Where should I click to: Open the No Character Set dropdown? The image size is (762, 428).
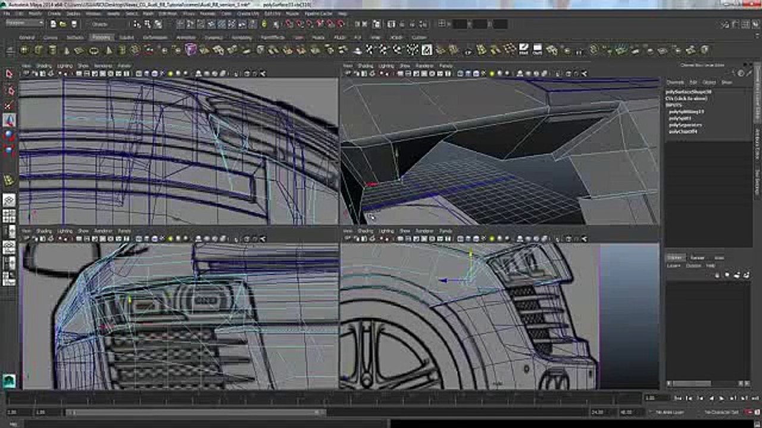(x=722, y=412)
